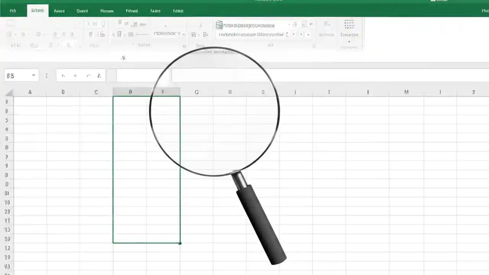
Task: Expand the Name Box dropdown next to B5
Action: 33,75
